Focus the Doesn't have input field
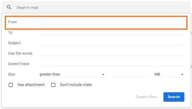192x109 pixels. point(112,64)
